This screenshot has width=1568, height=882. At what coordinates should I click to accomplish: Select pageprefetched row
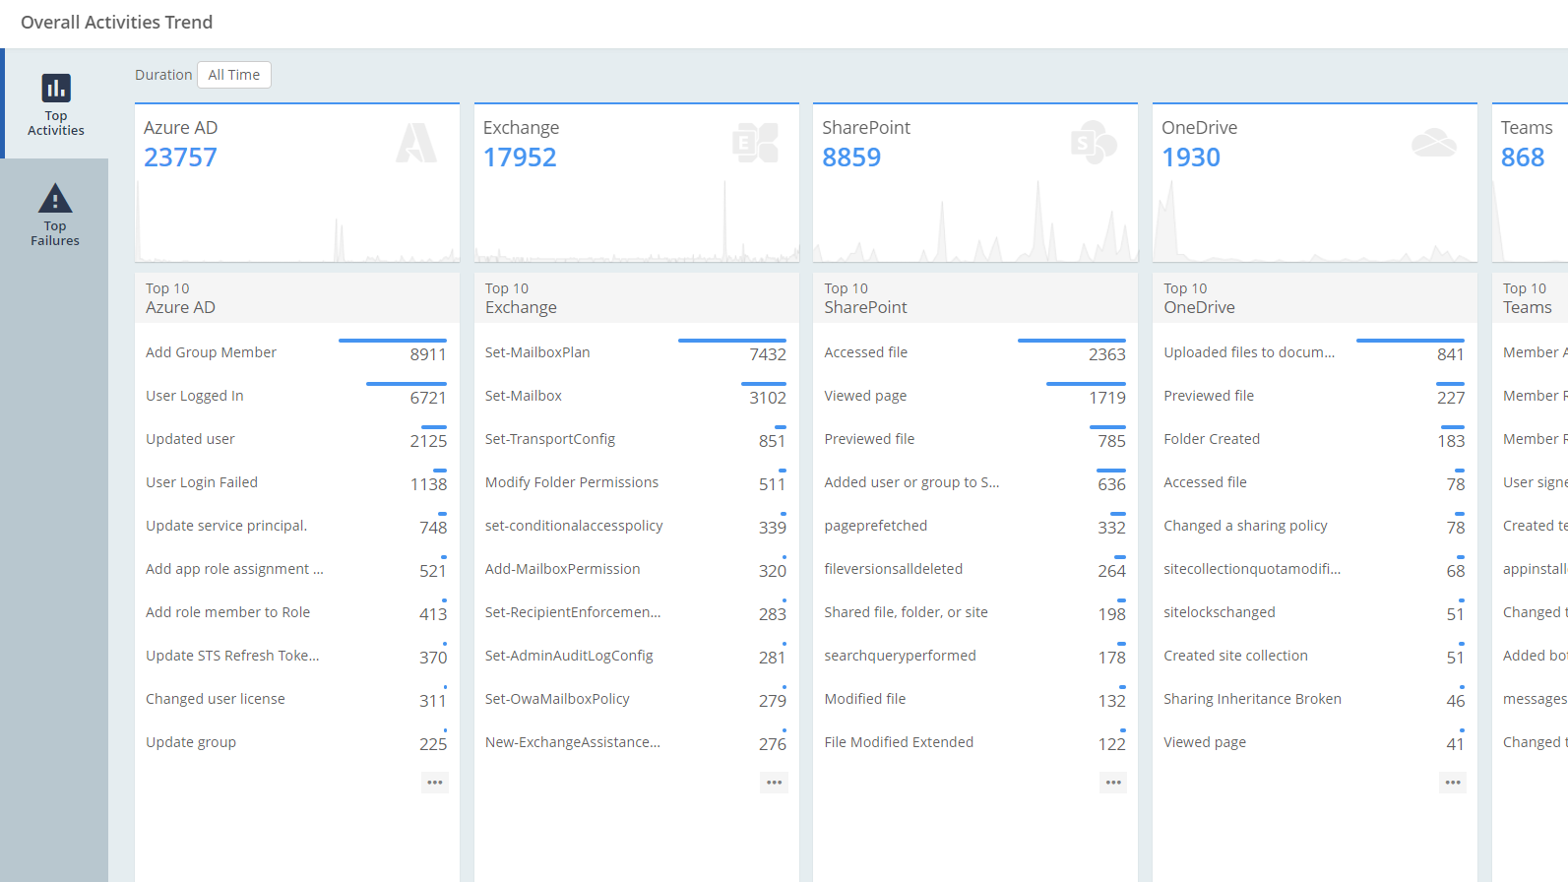pos(975,526)
